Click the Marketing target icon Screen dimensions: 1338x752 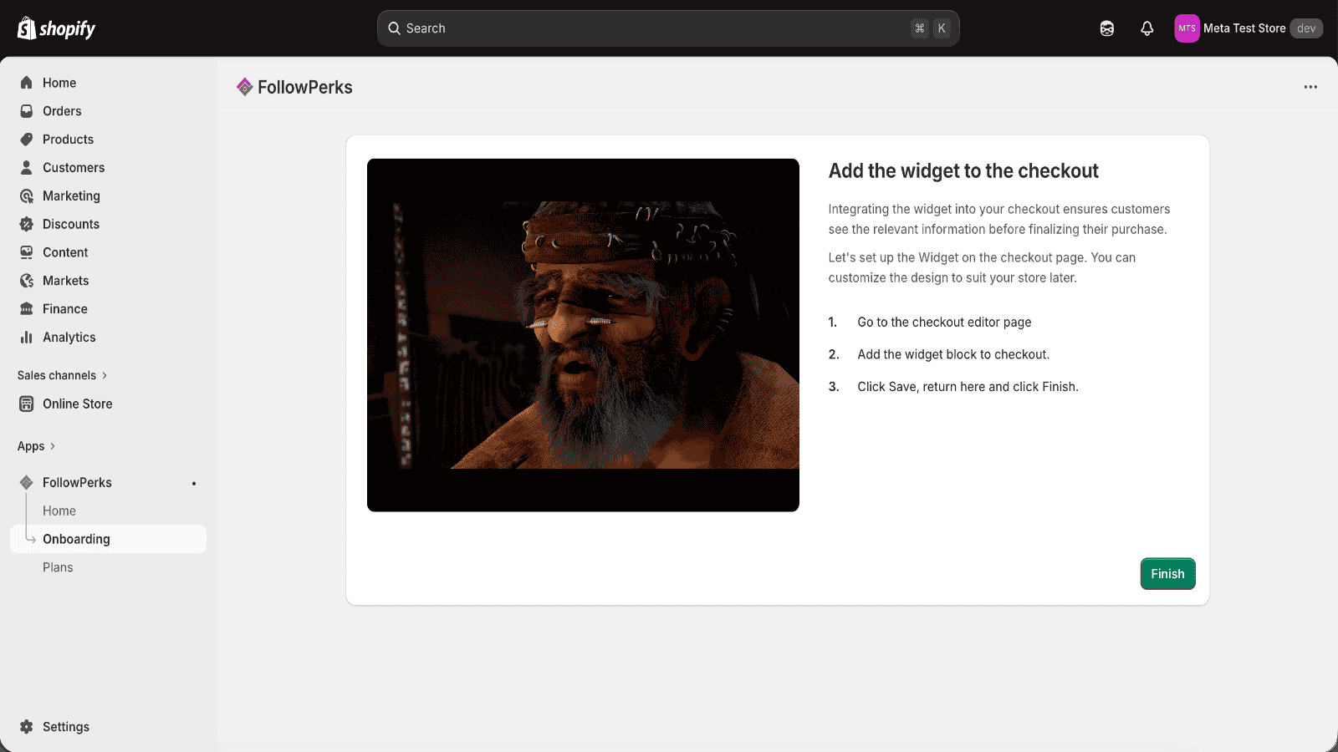coord(27,196)
